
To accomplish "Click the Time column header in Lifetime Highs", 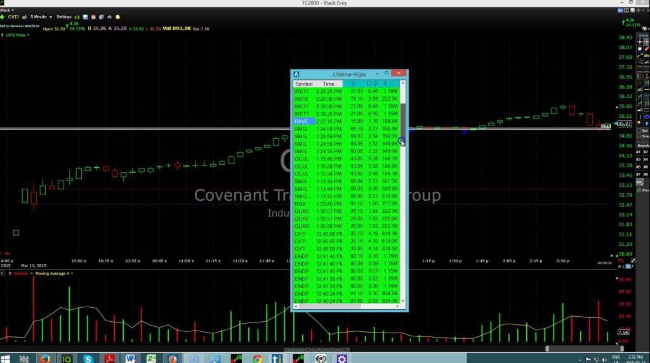I will click(x=328, y=84).
